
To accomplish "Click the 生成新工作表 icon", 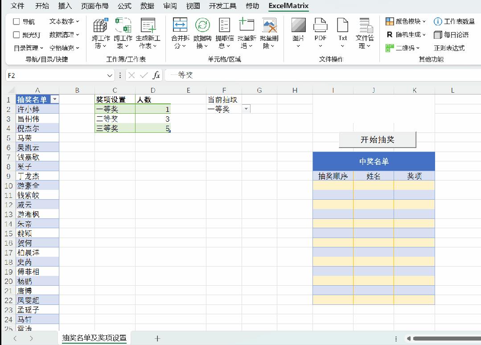I will 148,33.
